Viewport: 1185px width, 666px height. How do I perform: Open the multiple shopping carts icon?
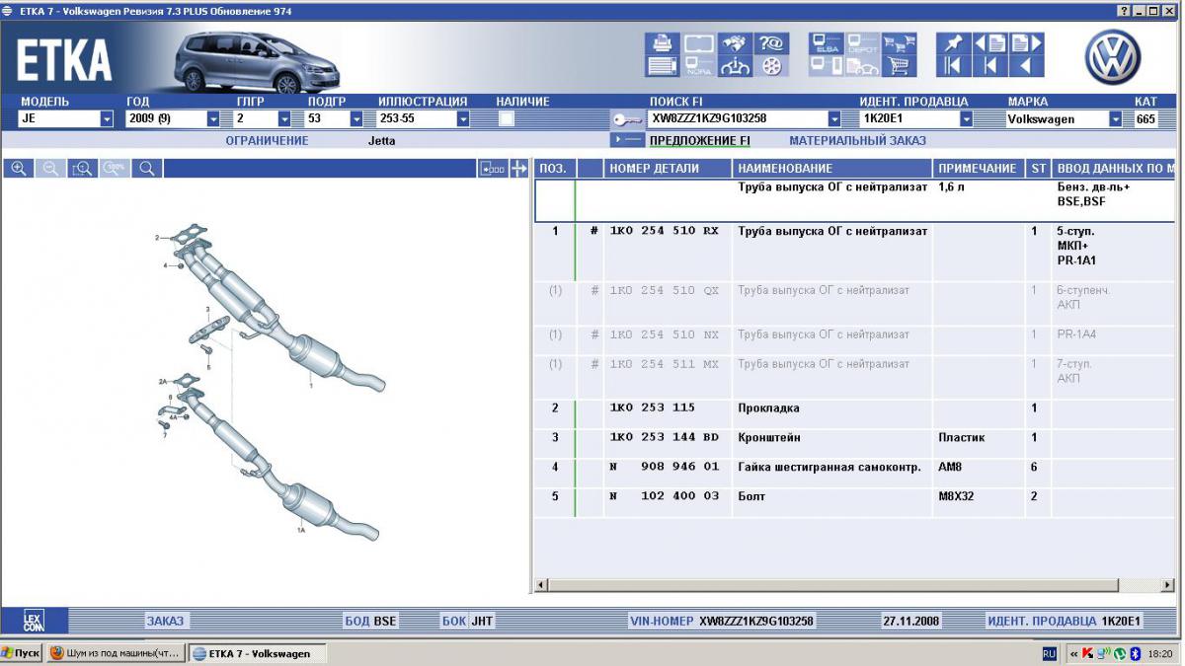[898, 43]
